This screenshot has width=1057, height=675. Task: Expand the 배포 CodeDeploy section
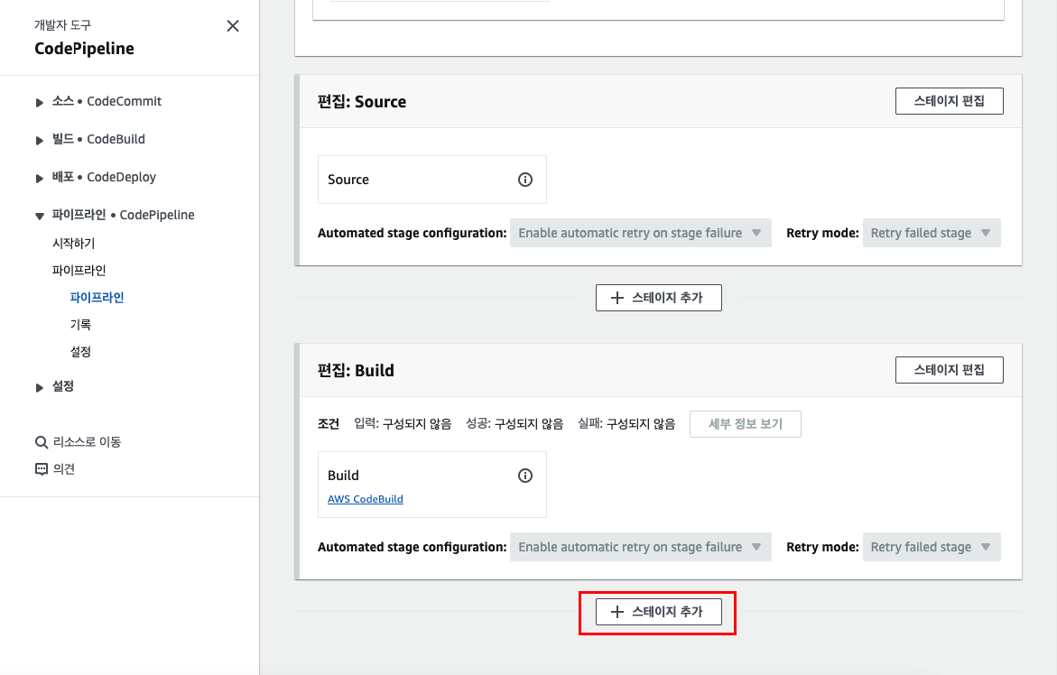(39, 178)
